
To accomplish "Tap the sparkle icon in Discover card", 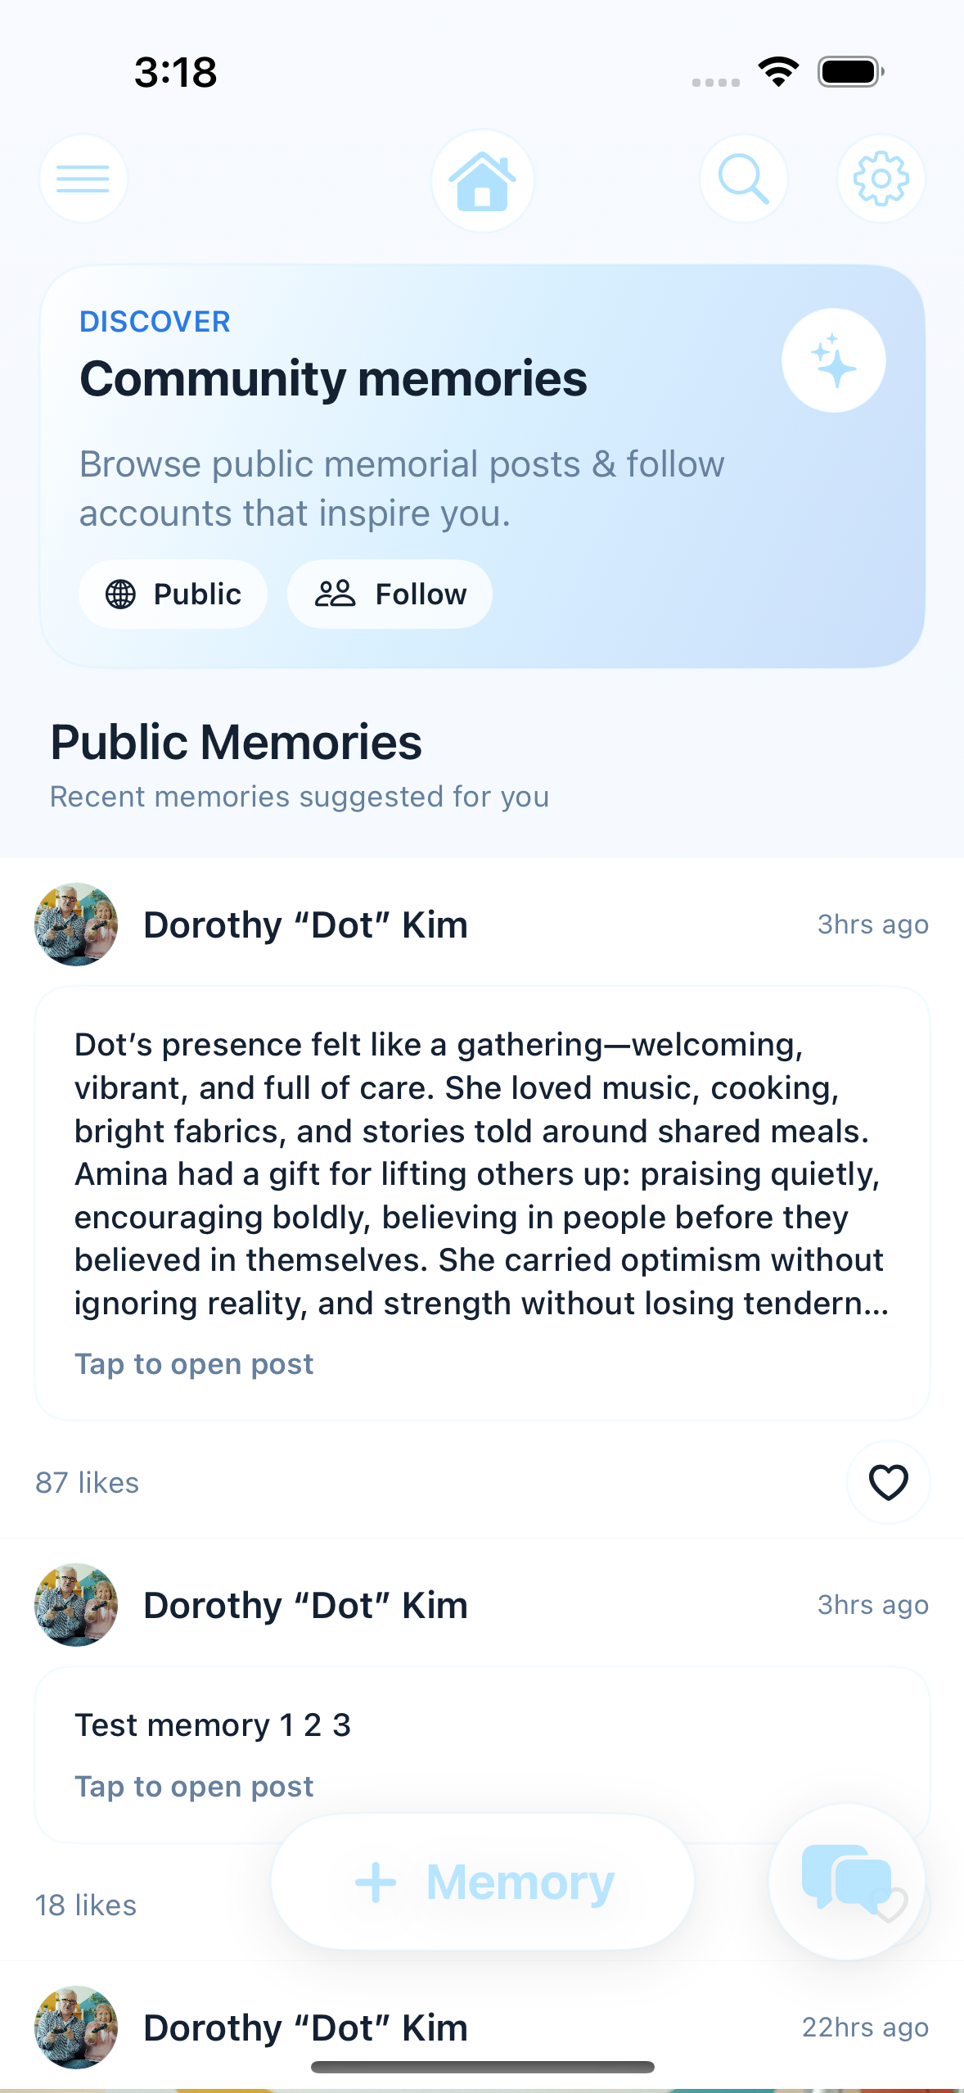I will click(833, 360).
